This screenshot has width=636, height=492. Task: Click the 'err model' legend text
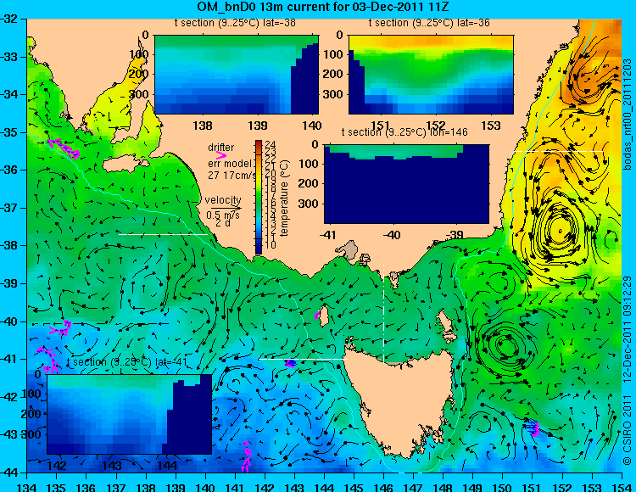tap(230, 164)
